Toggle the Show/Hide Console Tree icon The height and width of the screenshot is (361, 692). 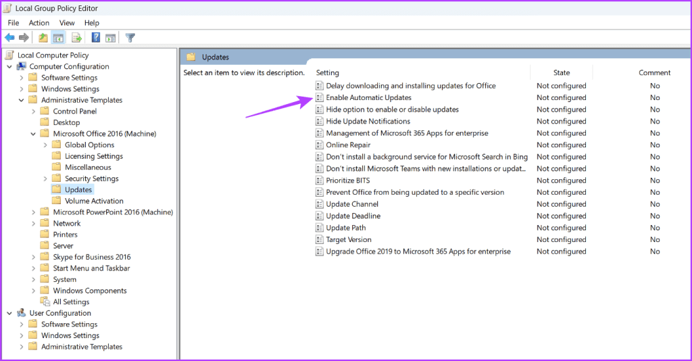tap(58, 38)
